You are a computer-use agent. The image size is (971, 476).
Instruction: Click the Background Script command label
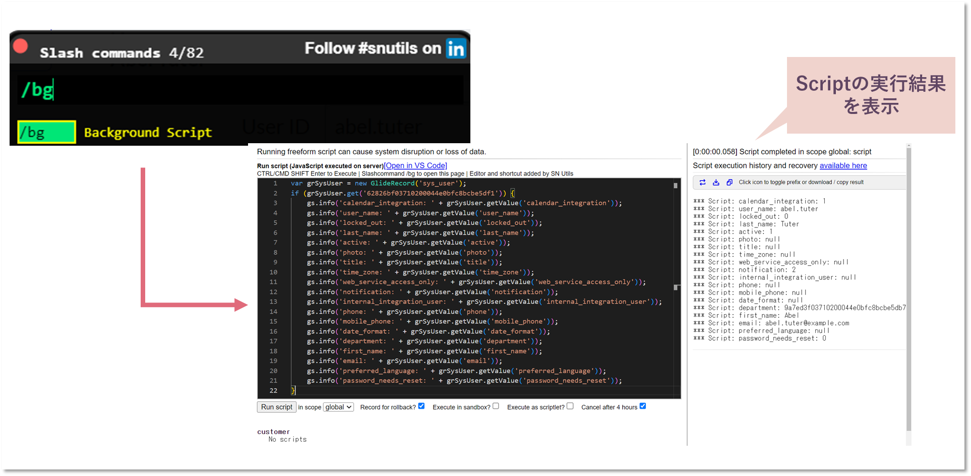(x=148, y=133)
